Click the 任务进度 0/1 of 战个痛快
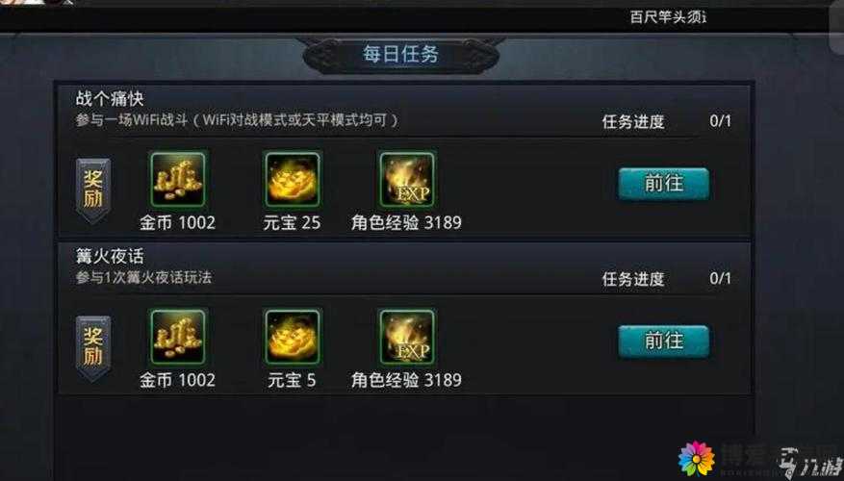844x481 pixels. [667, 121]
